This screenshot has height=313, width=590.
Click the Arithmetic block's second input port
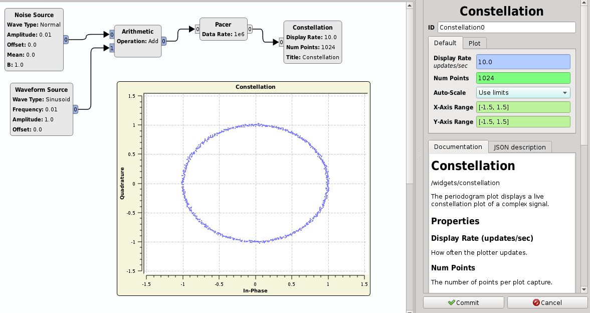[x=112, y=48]
